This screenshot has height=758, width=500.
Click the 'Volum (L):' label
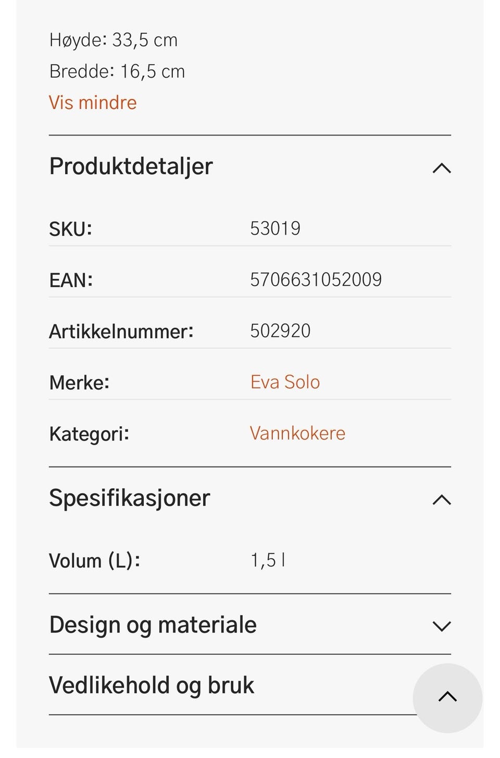click(x=94, y=561)
